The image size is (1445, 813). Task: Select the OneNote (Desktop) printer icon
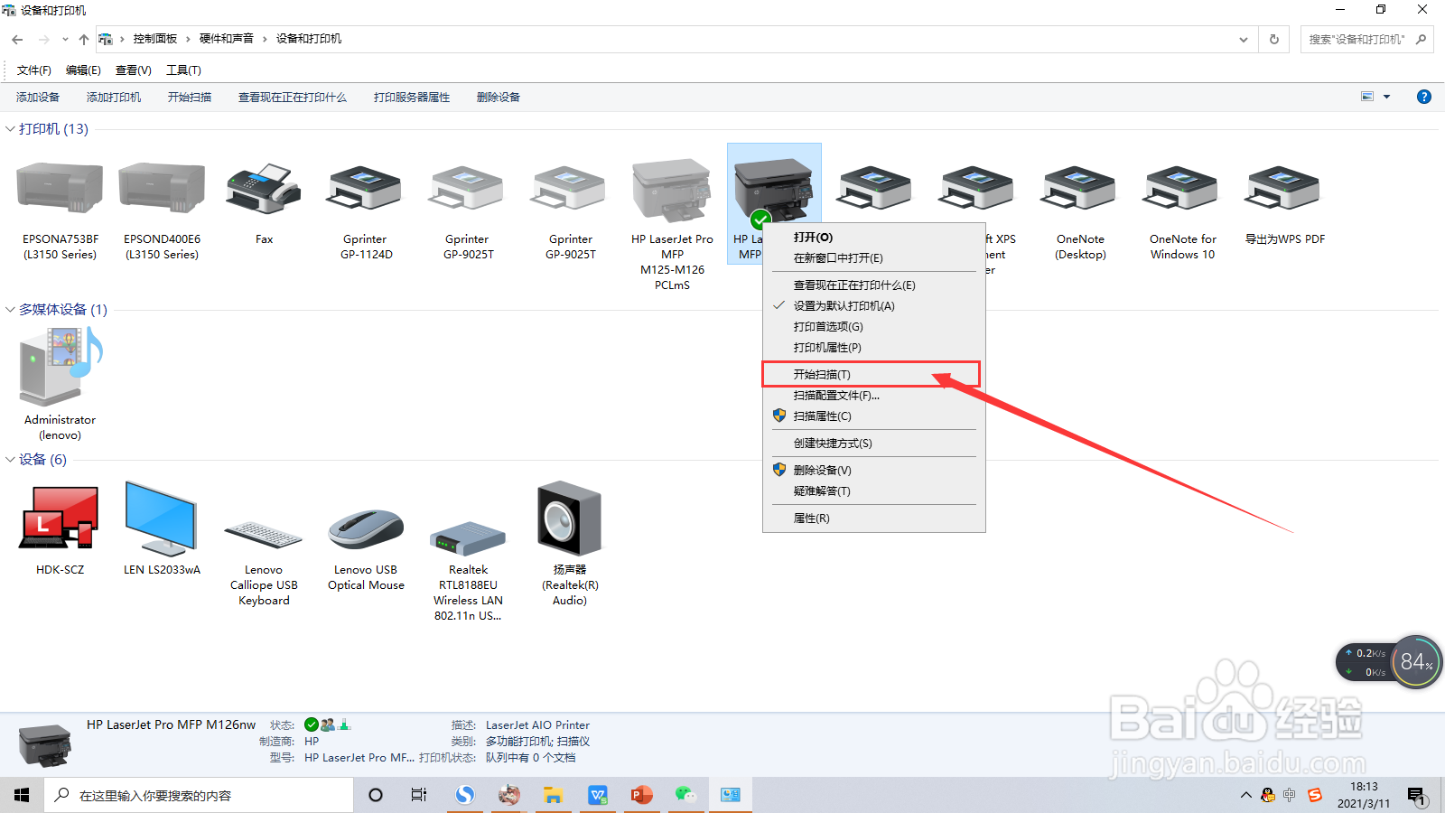coord(1079,189)
